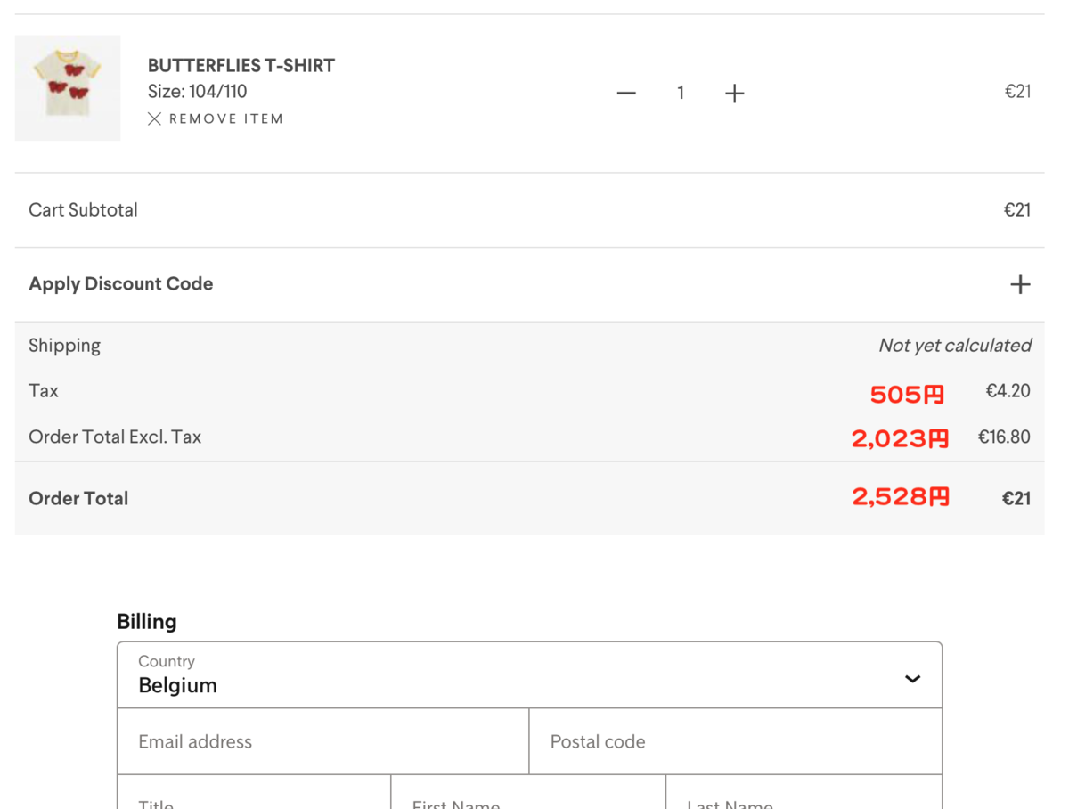
Task: Click the chevron arrow in the Country field
Action: 912,679
